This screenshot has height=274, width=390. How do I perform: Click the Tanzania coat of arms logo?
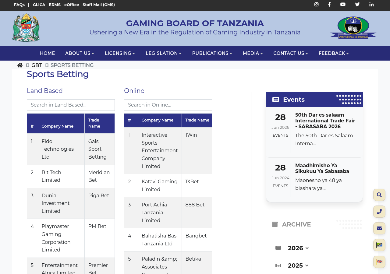(x=26, y=27)
